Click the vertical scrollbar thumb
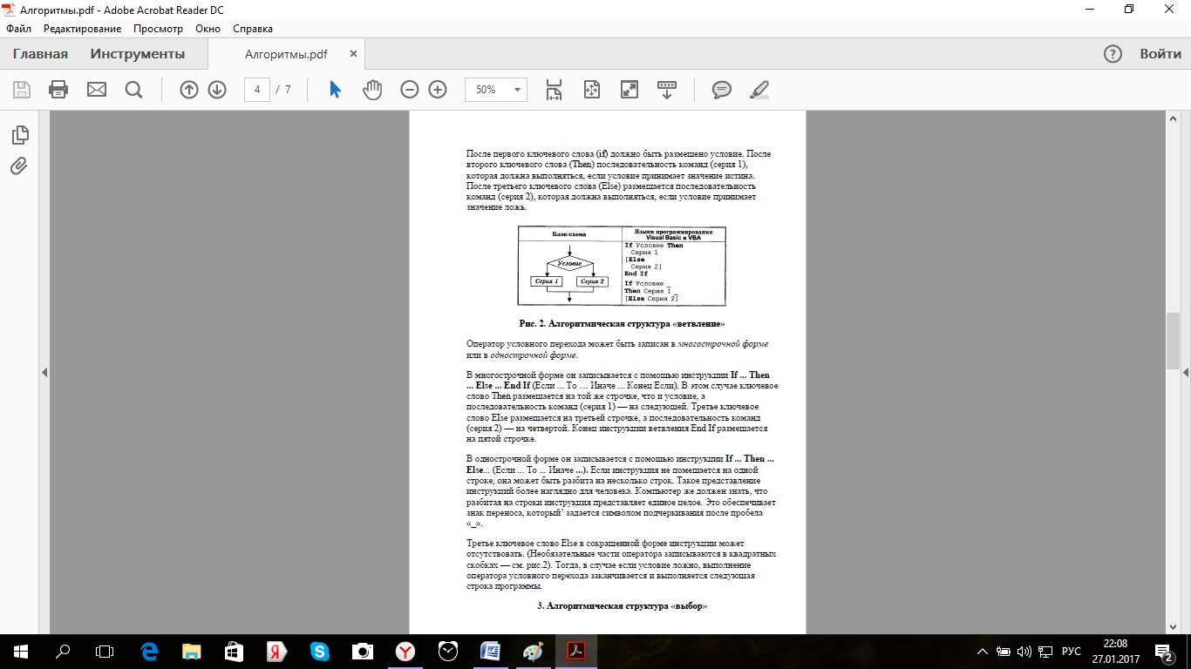Viewport: 1191px width, 669px height. (x=1173, y=340)
